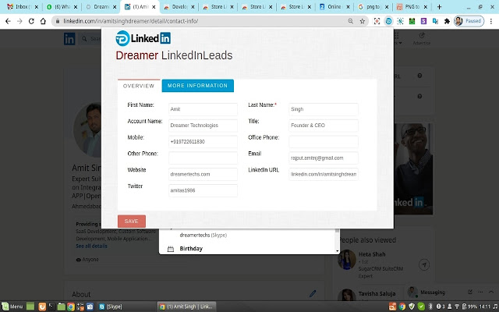Image resolution: width=499 pixels, height=312 pixels.
Task: Click the empty Office Phone field
Action: (324, 142)
